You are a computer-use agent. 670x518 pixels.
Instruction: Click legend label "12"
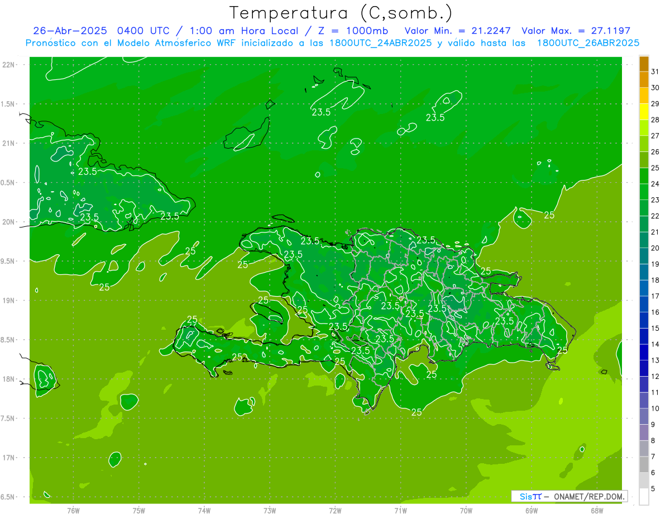point(655,376)
